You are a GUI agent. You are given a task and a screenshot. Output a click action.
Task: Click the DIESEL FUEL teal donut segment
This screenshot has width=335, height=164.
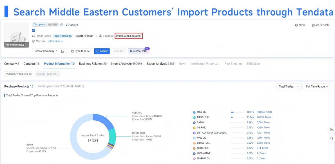click(x=112, y=137)
